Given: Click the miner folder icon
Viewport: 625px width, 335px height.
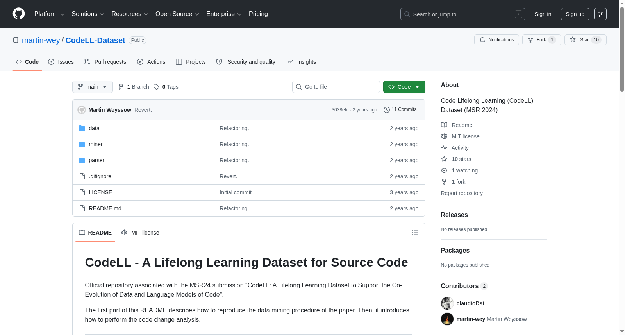Looking at the screenshot, I should point(82,144).
